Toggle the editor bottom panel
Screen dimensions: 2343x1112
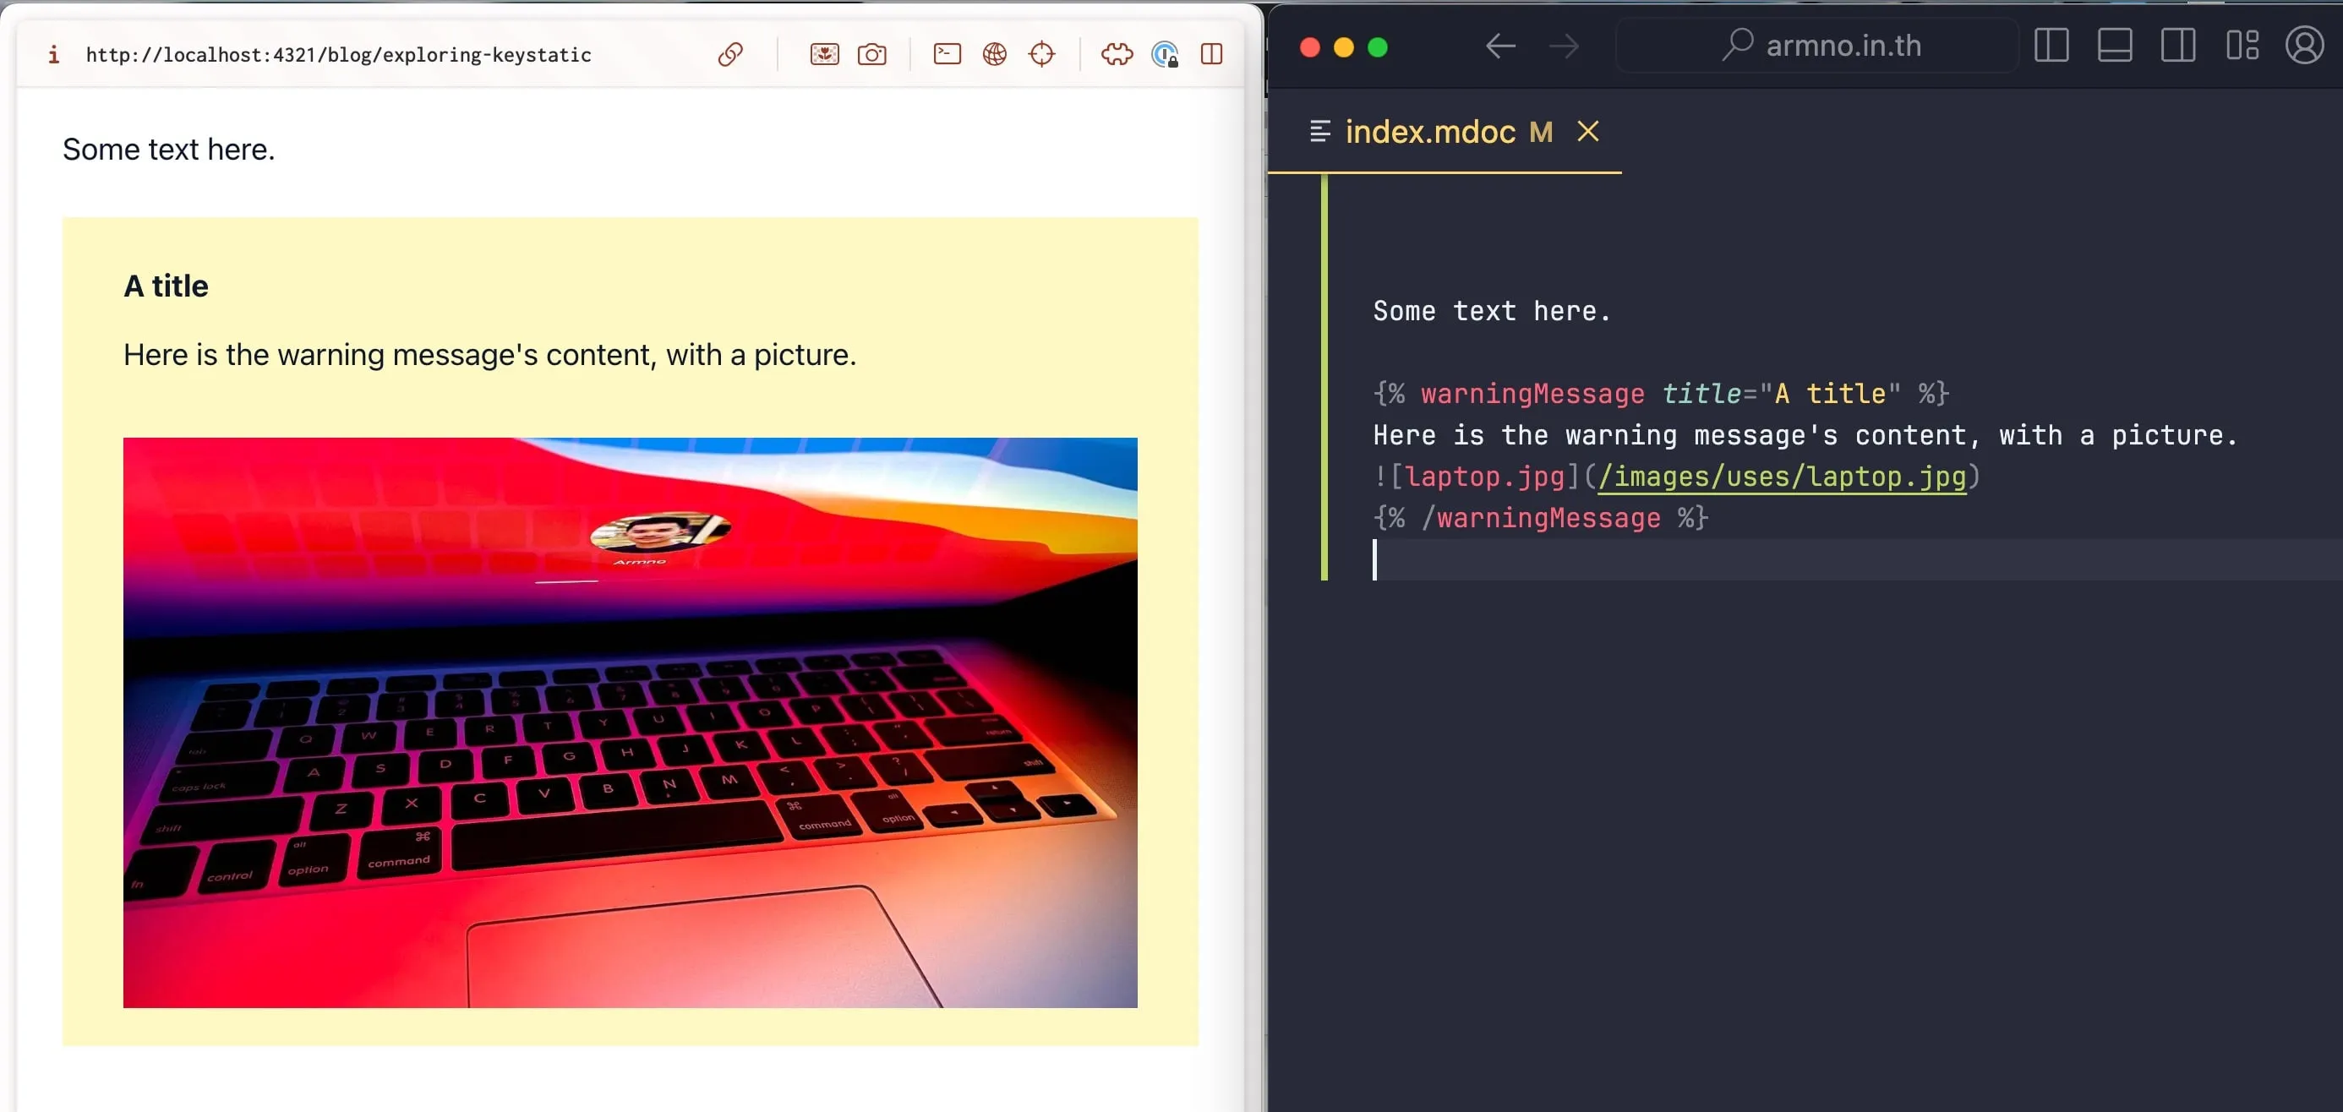point(2115,46)
